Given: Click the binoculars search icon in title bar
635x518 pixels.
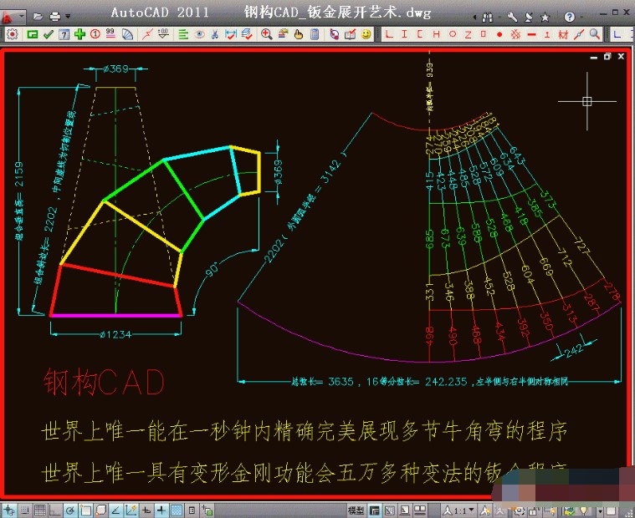Looking at the screenshot, I should pos(488,15).
